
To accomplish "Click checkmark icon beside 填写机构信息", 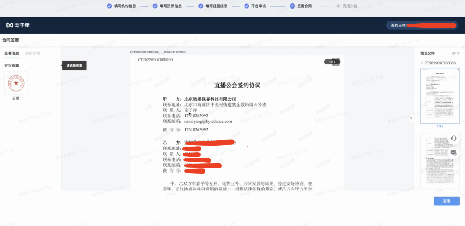I will click(109, 6).
